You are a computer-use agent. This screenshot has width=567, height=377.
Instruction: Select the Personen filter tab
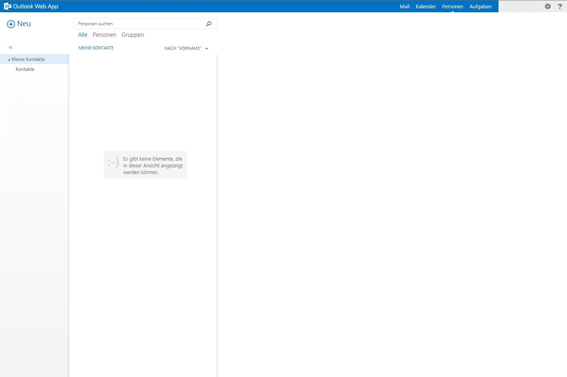point(105,35)
